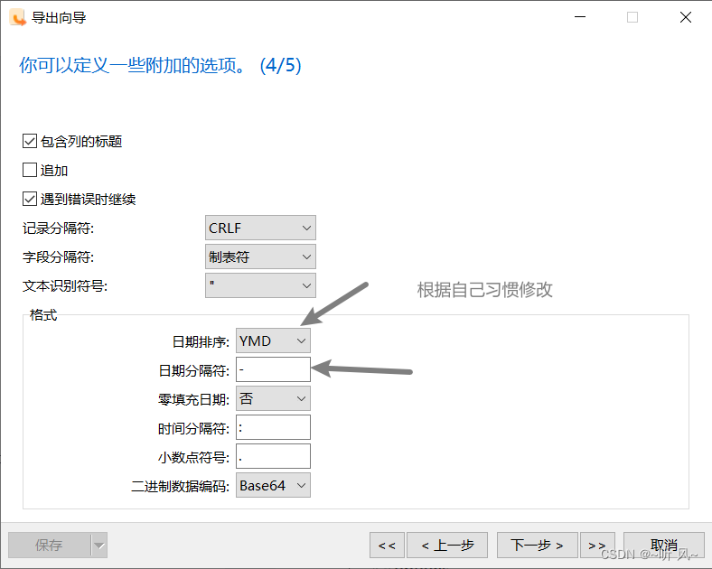Screen dimensions: 712x569
Task: Click the 日期分隔符 input field
Action: (273, 369)
